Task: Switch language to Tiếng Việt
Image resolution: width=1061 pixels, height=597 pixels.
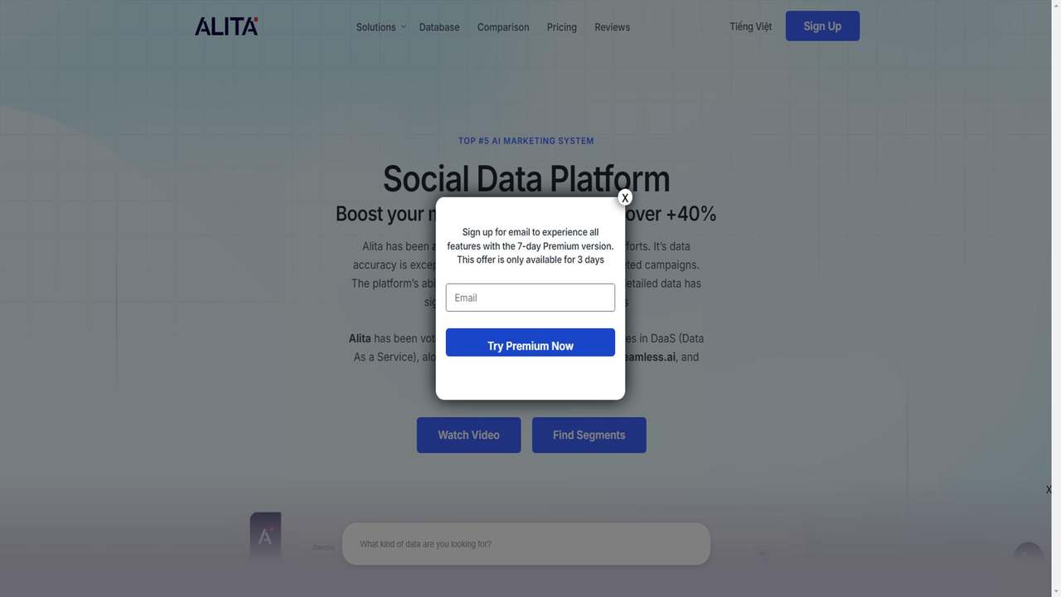Action: [751, 27]
